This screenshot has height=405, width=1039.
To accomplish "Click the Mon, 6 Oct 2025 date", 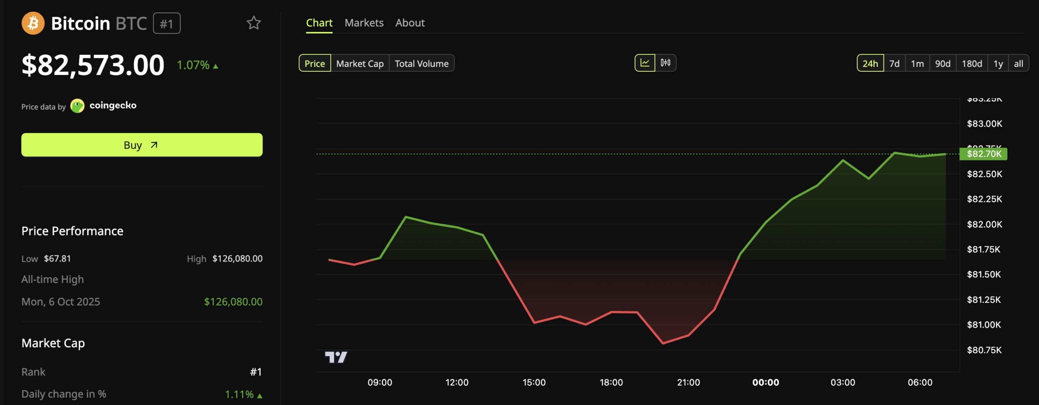I will pos(61,302).
